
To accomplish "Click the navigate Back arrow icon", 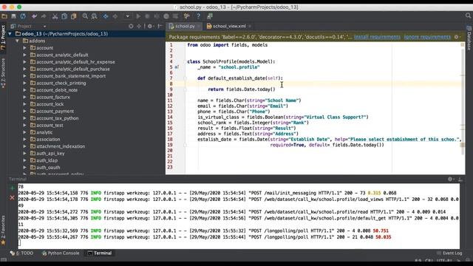I will [106, 16].
